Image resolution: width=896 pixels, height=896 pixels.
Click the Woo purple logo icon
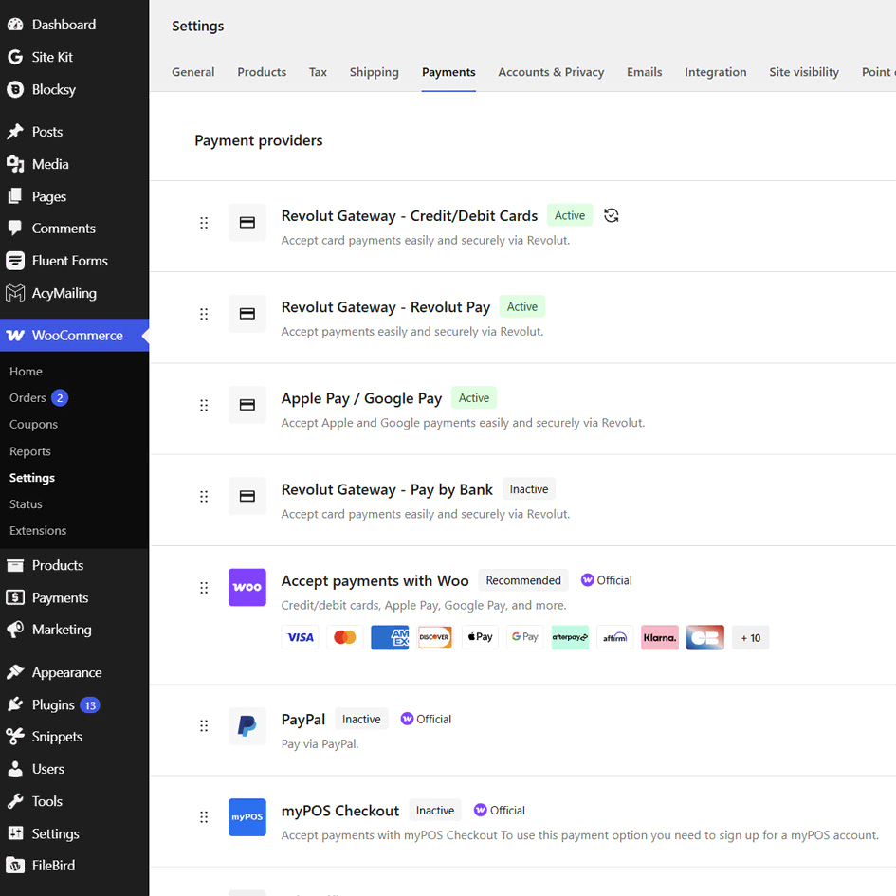tap(247, 587)
